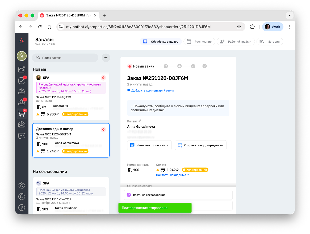310x234 pixels.
Task: Click "Добавить комментарий отеля" link
Action: [150, 91]
